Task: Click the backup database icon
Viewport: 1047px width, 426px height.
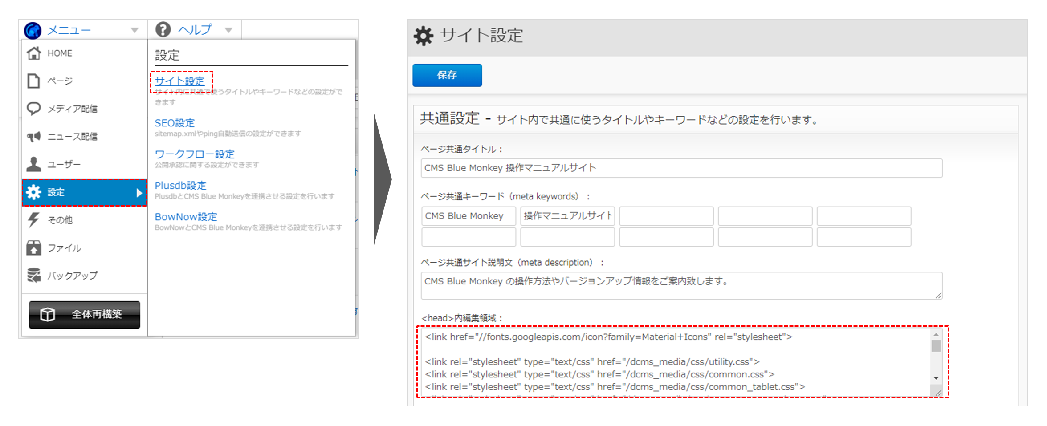Action: (34, 275)
